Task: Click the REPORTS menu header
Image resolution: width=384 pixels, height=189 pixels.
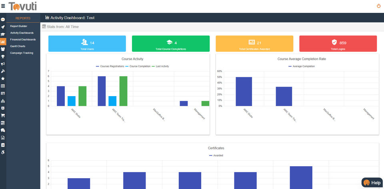Action: pyautogui.click(x=23, y=18)
